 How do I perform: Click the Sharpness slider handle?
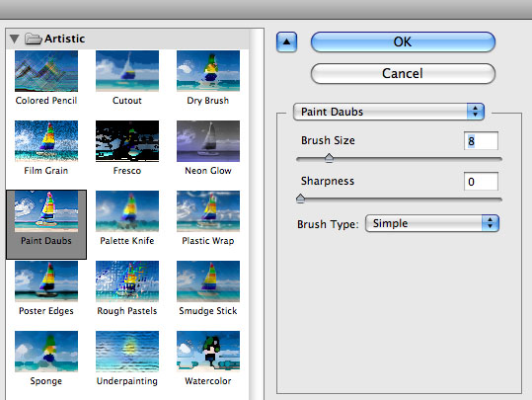[x=300, y=199]
